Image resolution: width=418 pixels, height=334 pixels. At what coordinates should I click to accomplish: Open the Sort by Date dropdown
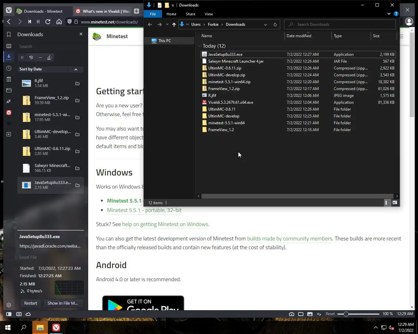[x=43, y=69]
